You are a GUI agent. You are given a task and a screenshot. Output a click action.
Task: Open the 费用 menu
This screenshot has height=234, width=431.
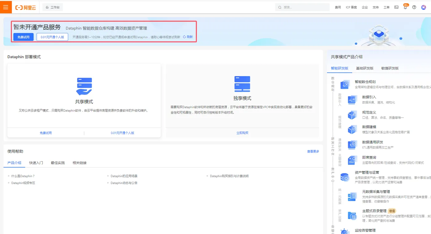pyautogui.click(x=338, y=7)
